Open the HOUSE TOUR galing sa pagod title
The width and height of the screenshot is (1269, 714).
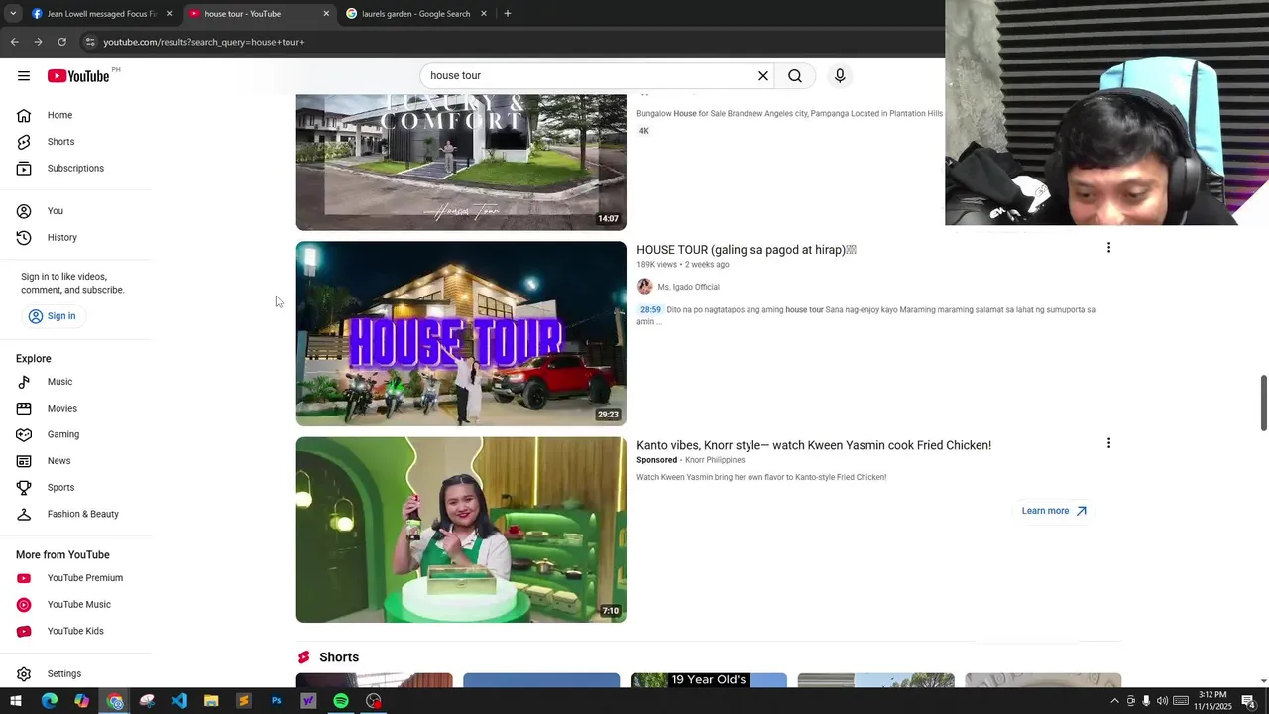point(747,250)
